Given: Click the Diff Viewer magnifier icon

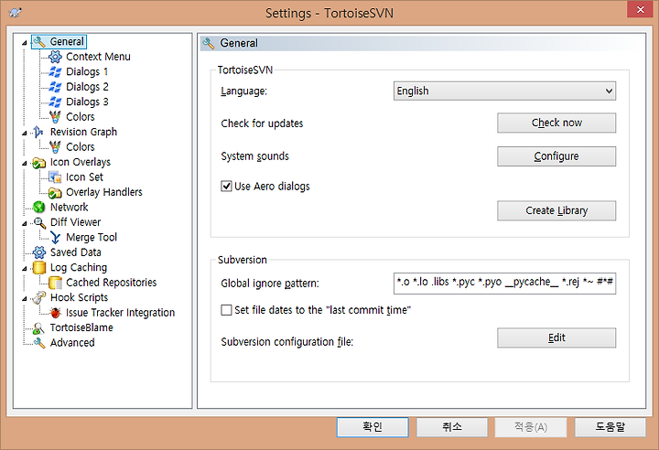Looking at the screenshot, I should point(39,222).
